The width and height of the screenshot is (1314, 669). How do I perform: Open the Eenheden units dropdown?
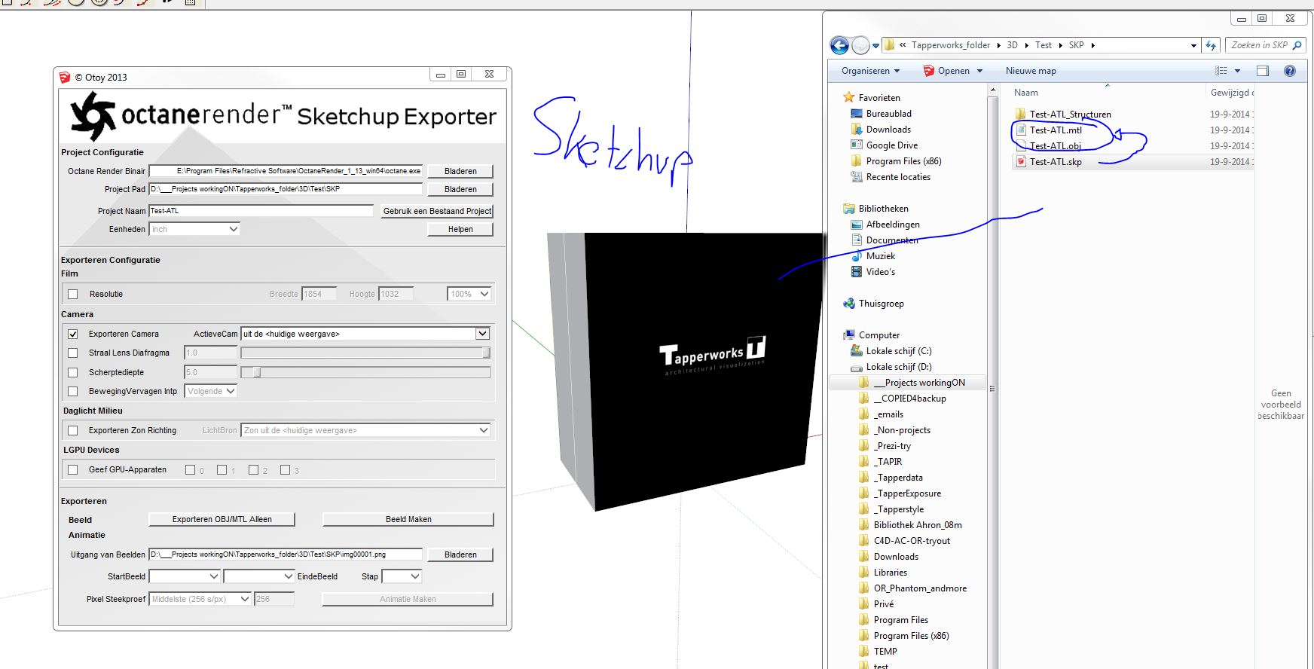point(194,229)
